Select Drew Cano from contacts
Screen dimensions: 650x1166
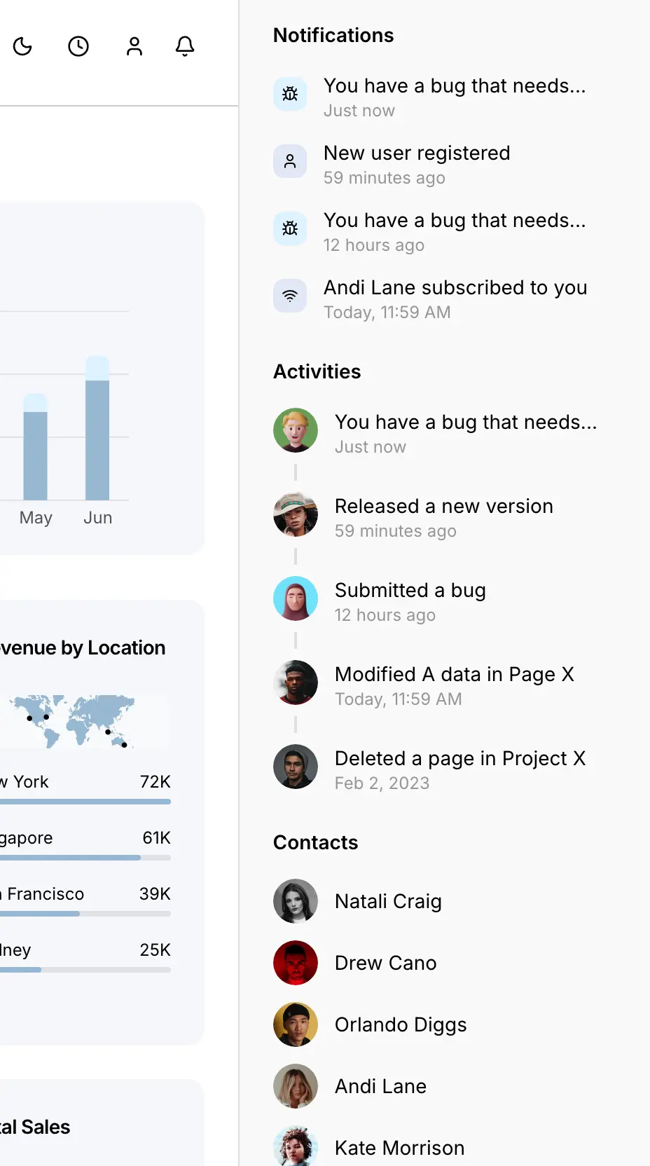(385, 963)
